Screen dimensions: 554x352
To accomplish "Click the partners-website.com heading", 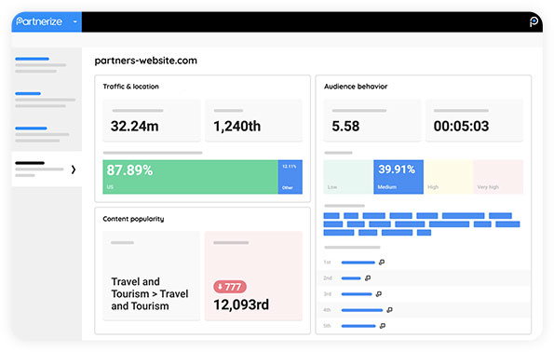I will tap(145, 61).
